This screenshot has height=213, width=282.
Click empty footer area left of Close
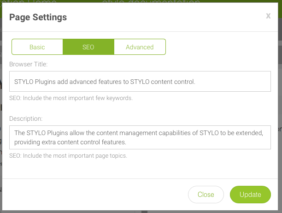pyautogui.click(x=92, y=195)
